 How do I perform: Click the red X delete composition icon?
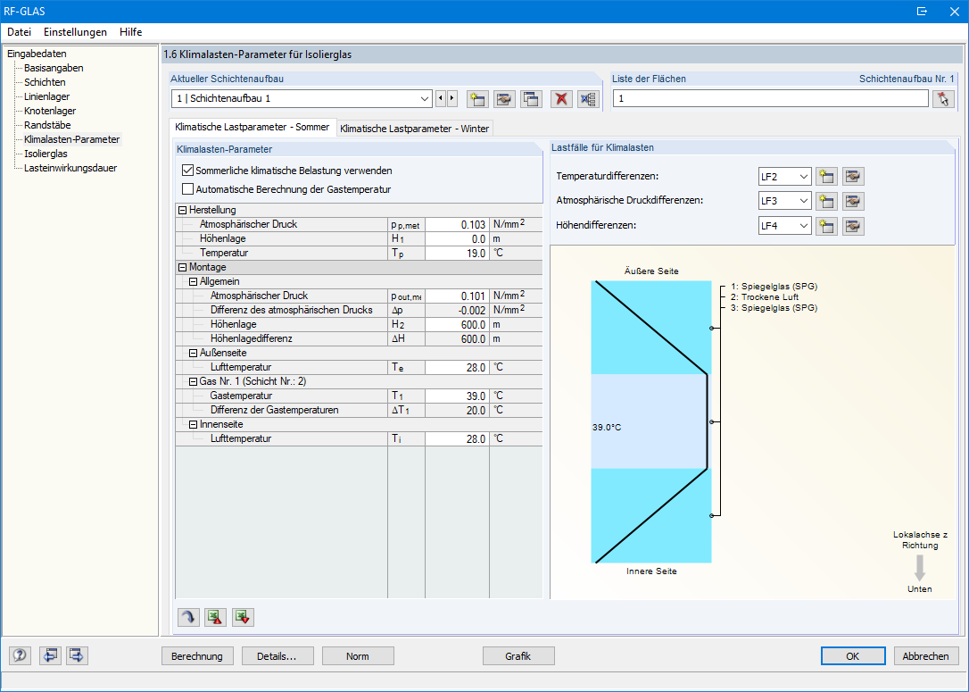point(561,99)
